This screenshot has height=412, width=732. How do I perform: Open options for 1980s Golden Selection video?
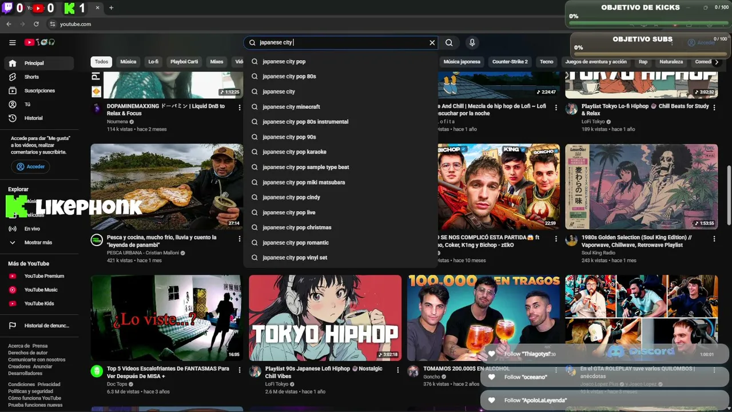point(714,239)
